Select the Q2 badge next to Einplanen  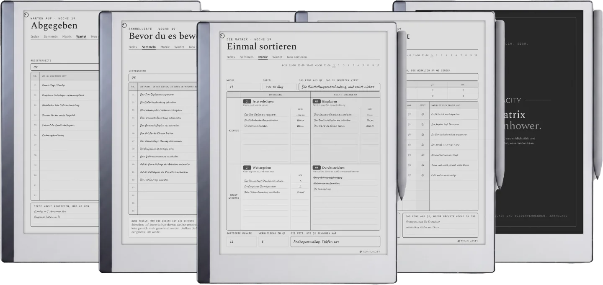click(317, 101)
